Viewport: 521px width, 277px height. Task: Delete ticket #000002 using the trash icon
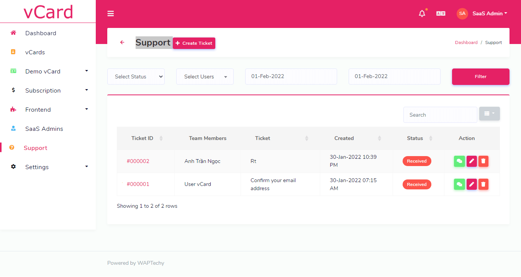(483, 161)
